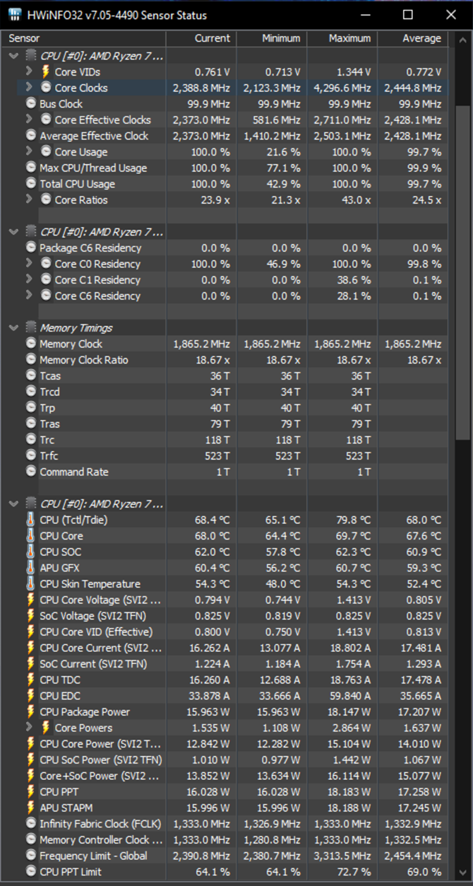
Task: Select the Trfc row label
Action: 50,455
